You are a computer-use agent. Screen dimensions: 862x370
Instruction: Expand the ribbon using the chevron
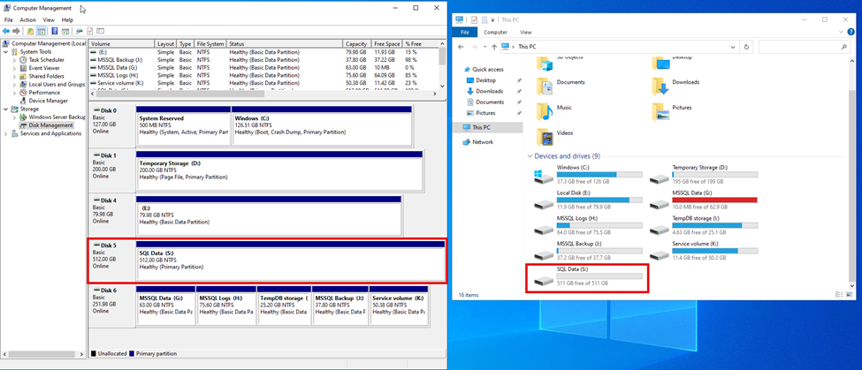click(x=843, y=33)
